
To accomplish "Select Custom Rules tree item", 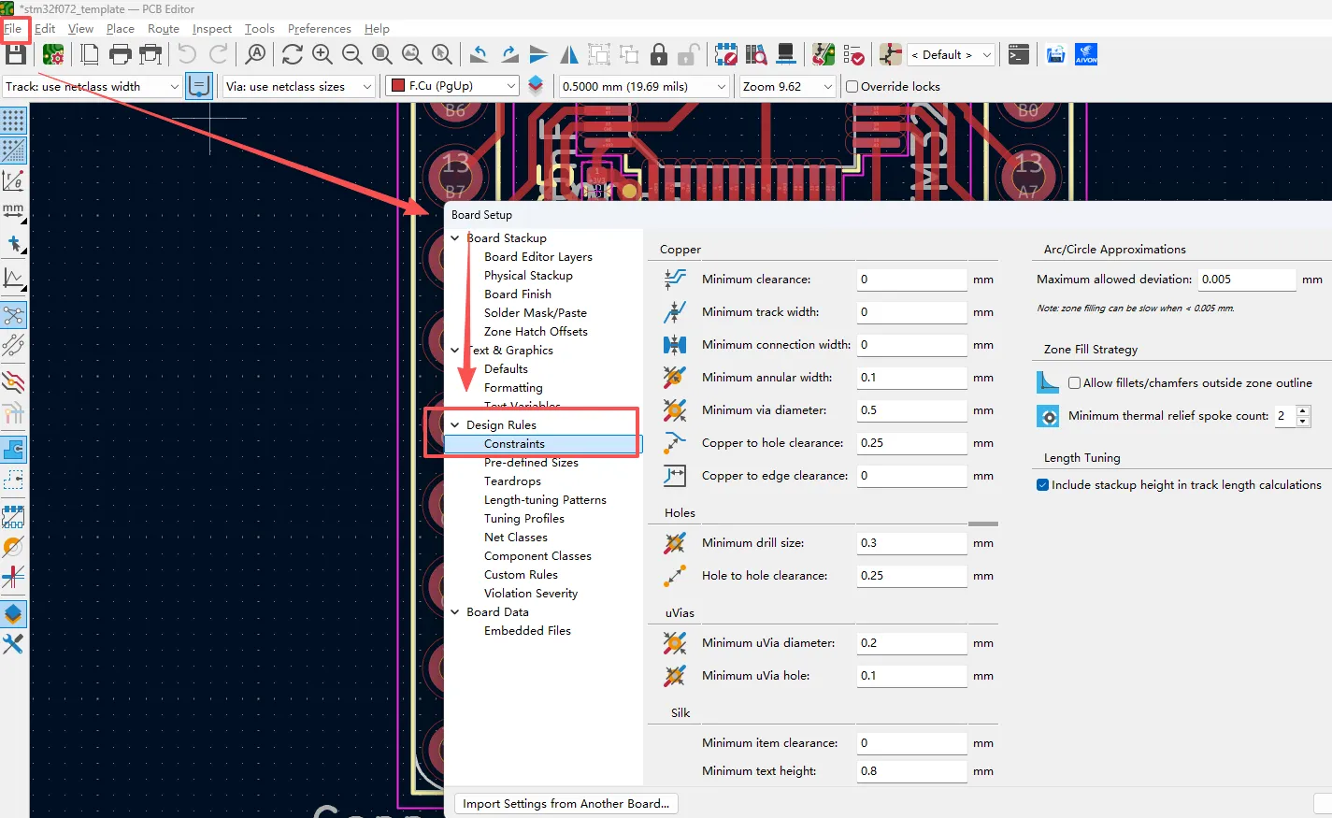I will pyautogui.click(x=521, y=574).
